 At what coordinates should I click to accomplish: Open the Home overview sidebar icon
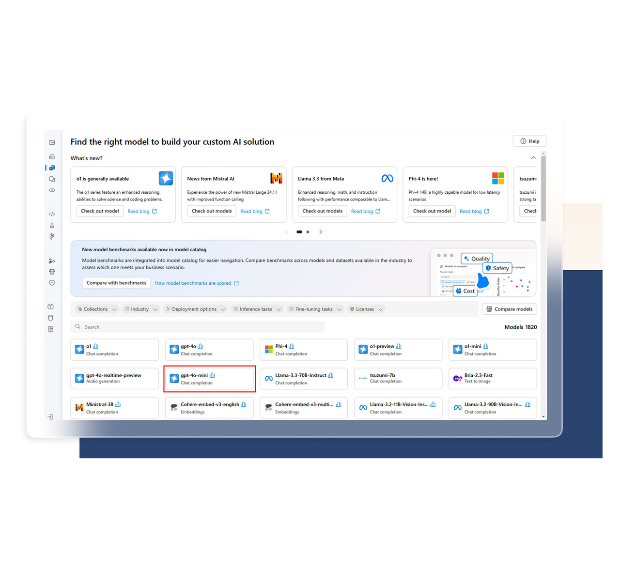tap(52, 156)
